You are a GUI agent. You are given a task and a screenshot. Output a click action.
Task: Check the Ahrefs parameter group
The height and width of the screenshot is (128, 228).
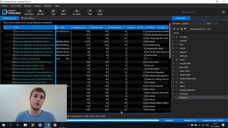tap(177, 48)
